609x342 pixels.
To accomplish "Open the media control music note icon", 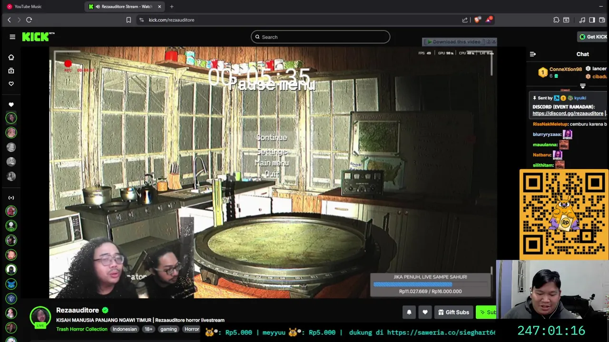I will point(582,20).
